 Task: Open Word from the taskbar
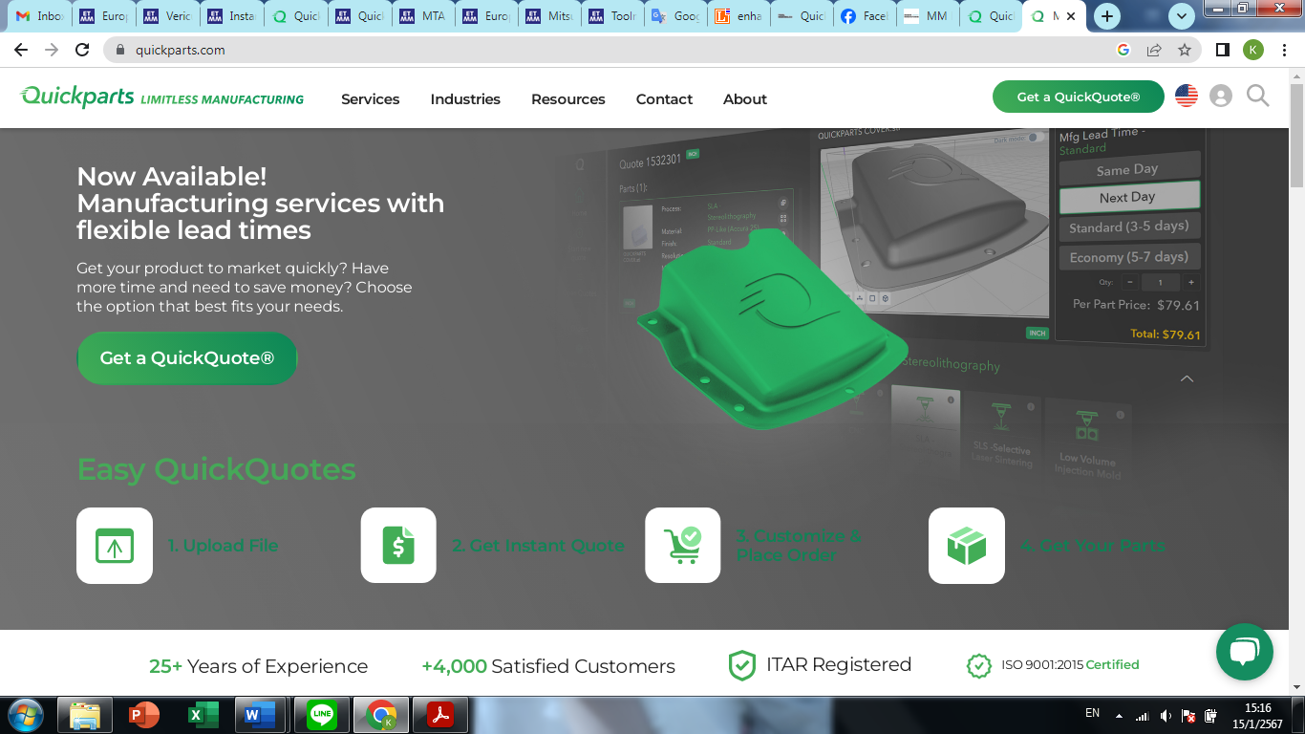tap(260, 715)
